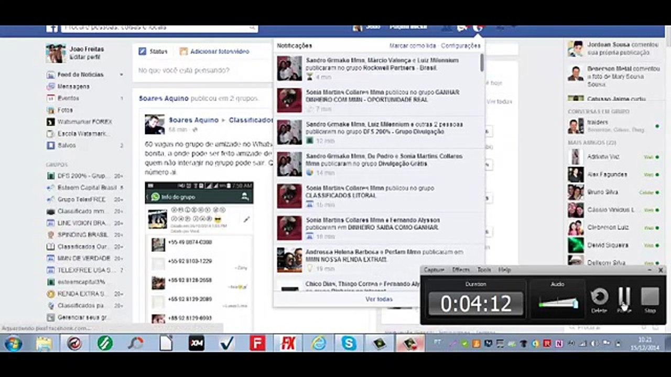The image size is (671, 377).
Task: Open the DFS 200% - Grupo Divulgação notification
Action: pyautogui.click(x=378, y=132)
